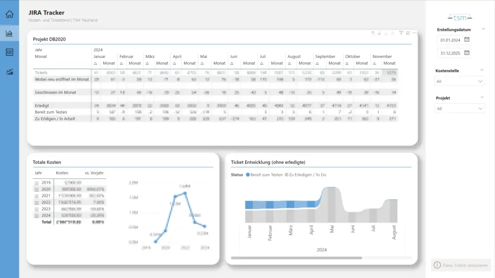
Task: Expand the 2019 row in Totale Kosten
Action: 37,183
